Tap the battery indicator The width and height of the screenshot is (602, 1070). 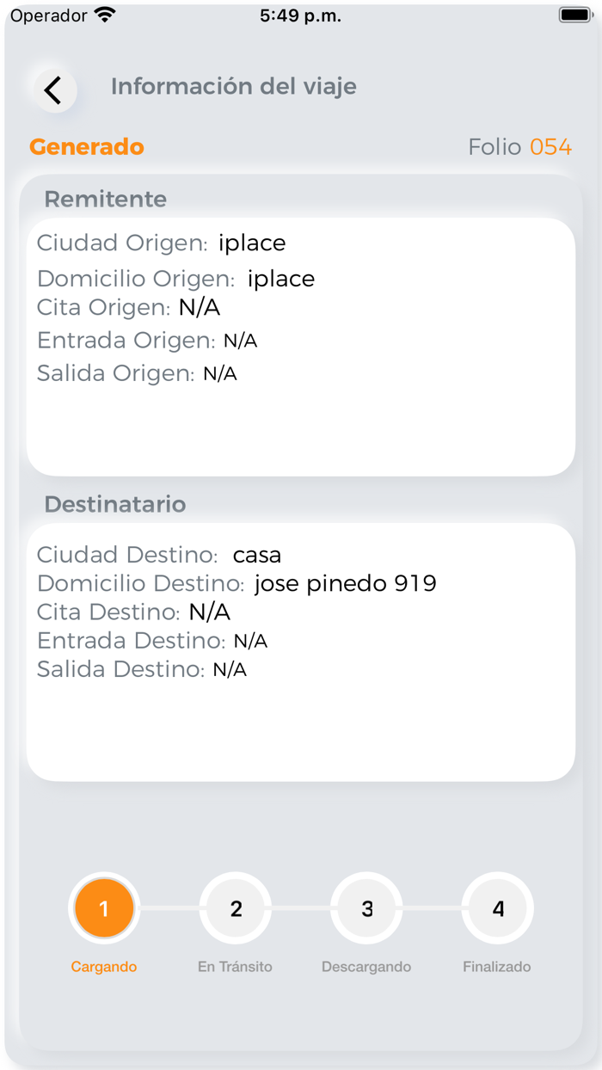571,13
